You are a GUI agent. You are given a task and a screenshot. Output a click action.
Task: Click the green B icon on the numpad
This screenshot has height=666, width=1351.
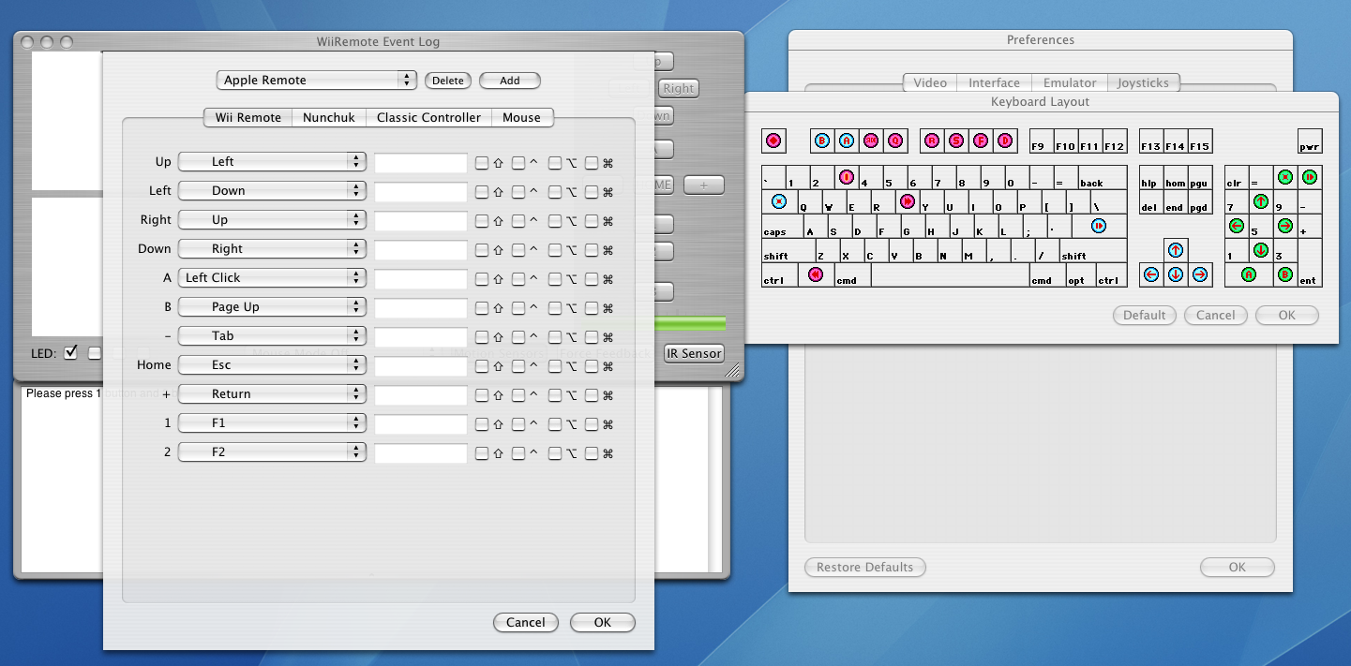1285,274
